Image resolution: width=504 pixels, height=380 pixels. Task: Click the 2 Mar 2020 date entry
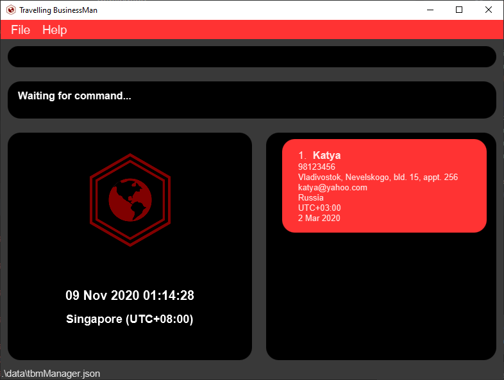[319, 219]
